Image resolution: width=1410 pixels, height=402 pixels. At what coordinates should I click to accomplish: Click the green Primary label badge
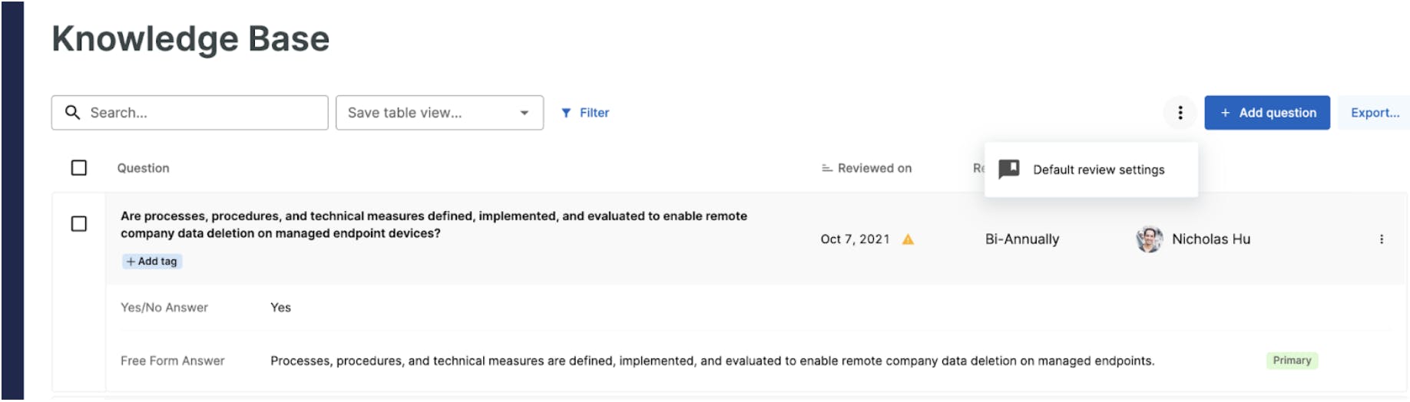1292,361
